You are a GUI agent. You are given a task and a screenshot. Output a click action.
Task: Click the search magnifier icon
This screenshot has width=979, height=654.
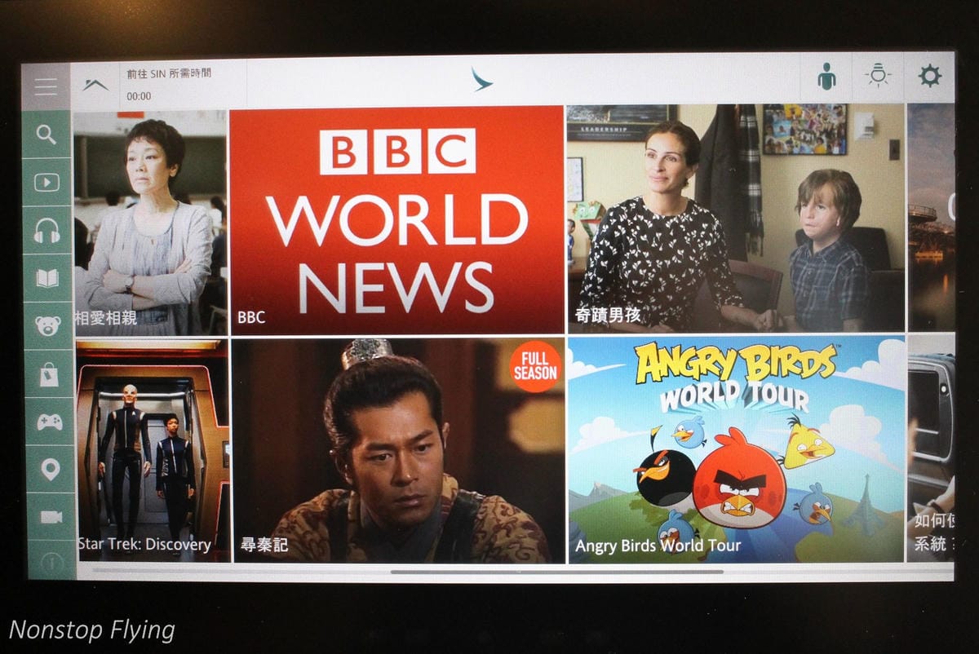pos(47,135)
